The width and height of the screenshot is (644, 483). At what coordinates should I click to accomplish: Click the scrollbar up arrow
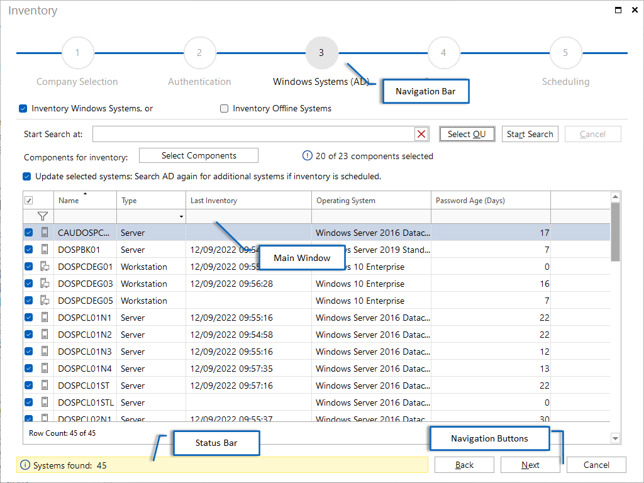[615, 197]
